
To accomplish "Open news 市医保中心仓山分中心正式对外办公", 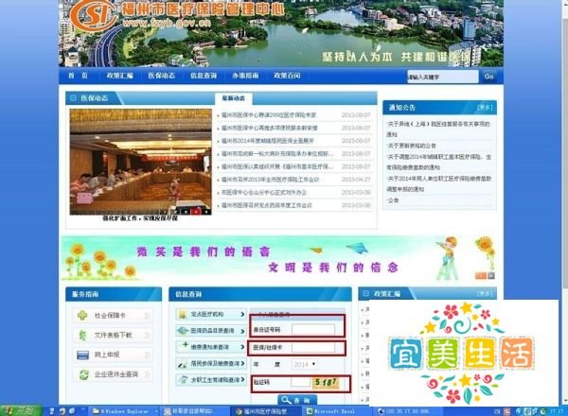I will 264,193.
